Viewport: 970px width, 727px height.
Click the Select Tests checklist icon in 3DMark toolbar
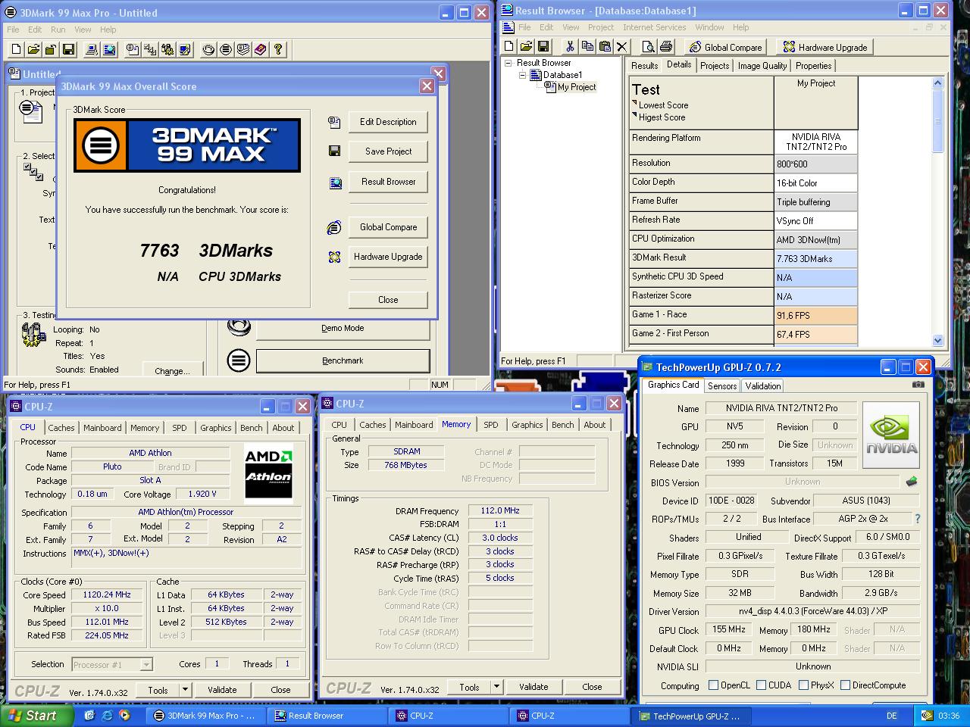pos(150,50)
